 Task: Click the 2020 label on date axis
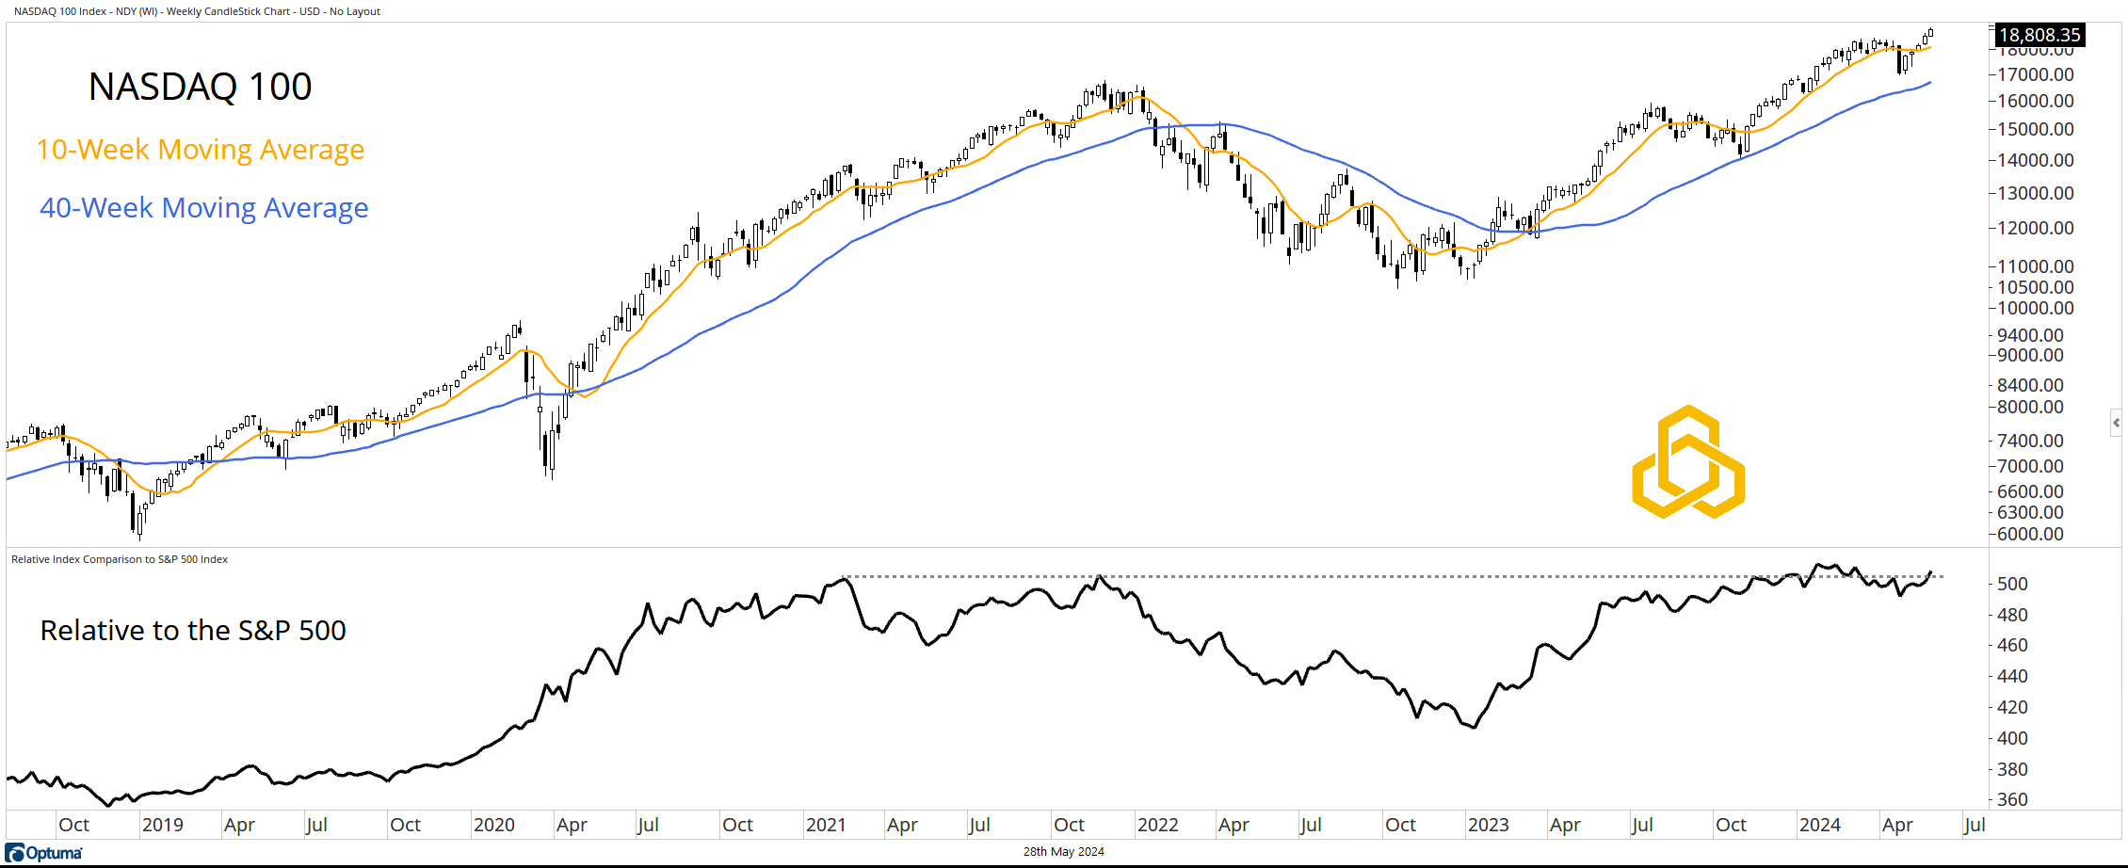click(x=493, y=825)
